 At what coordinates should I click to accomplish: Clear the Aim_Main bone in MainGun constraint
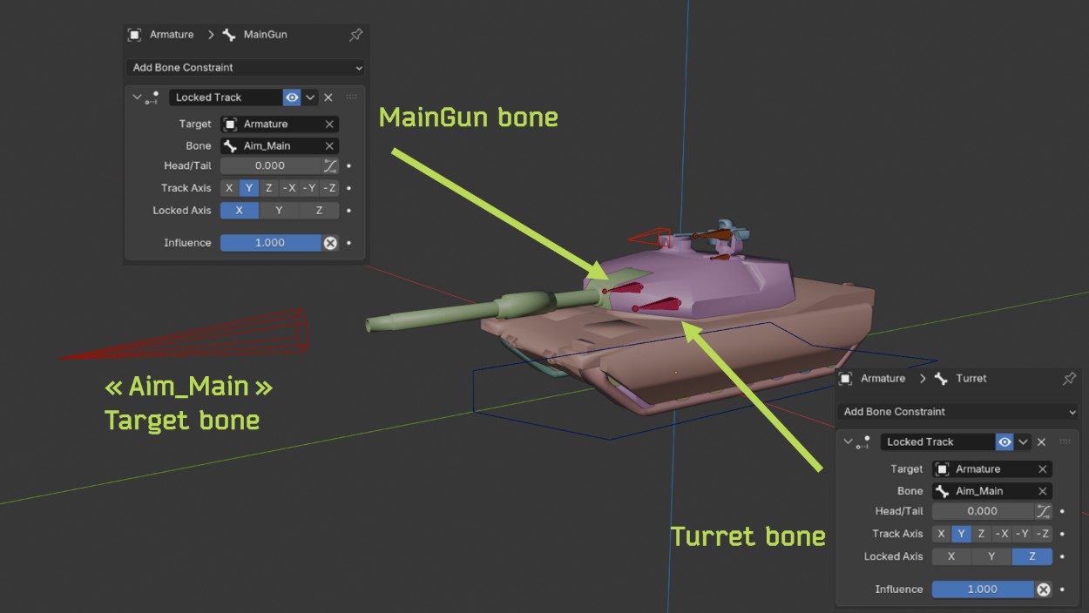(329, 146)
